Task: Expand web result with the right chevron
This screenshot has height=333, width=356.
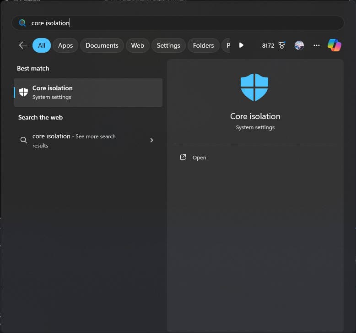Action: [151, 140]
